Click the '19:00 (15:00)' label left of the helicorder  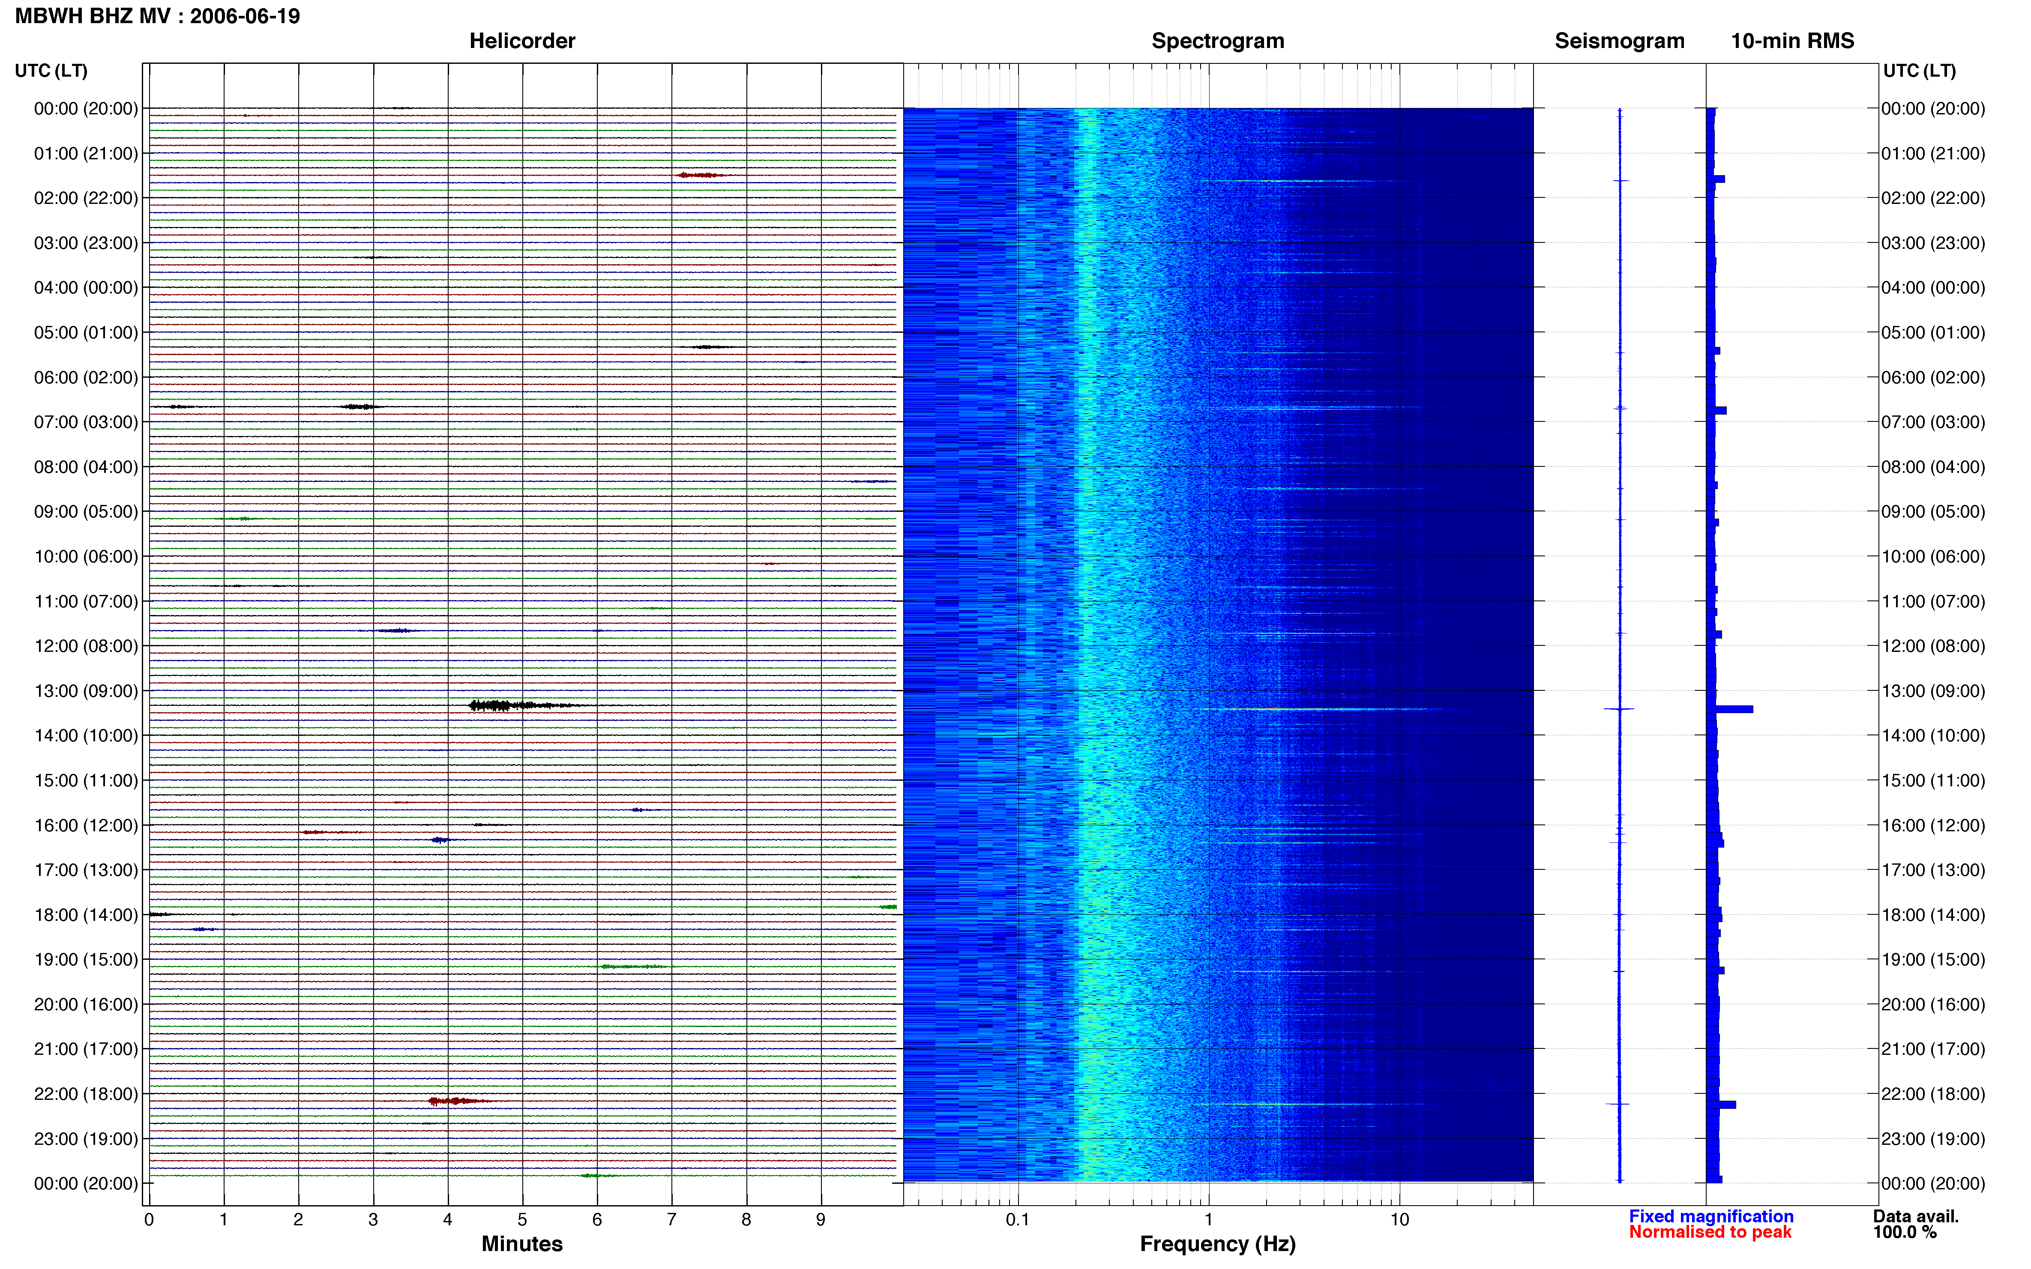86,959
